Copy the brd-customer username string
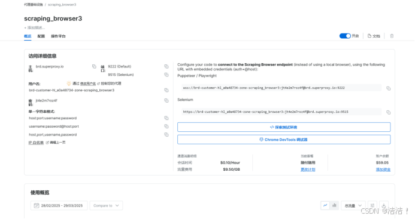The width and height of the screenshot is (415, 219). click(x=166, y=90)
